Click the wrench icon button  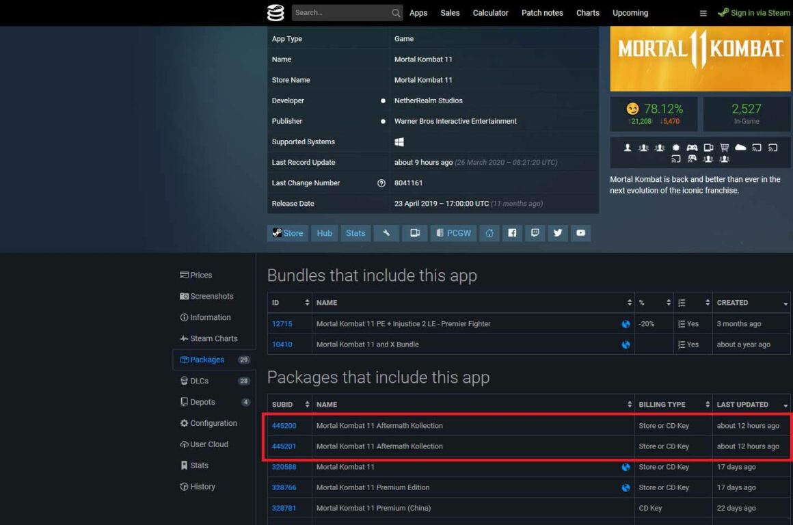point(386,233)
